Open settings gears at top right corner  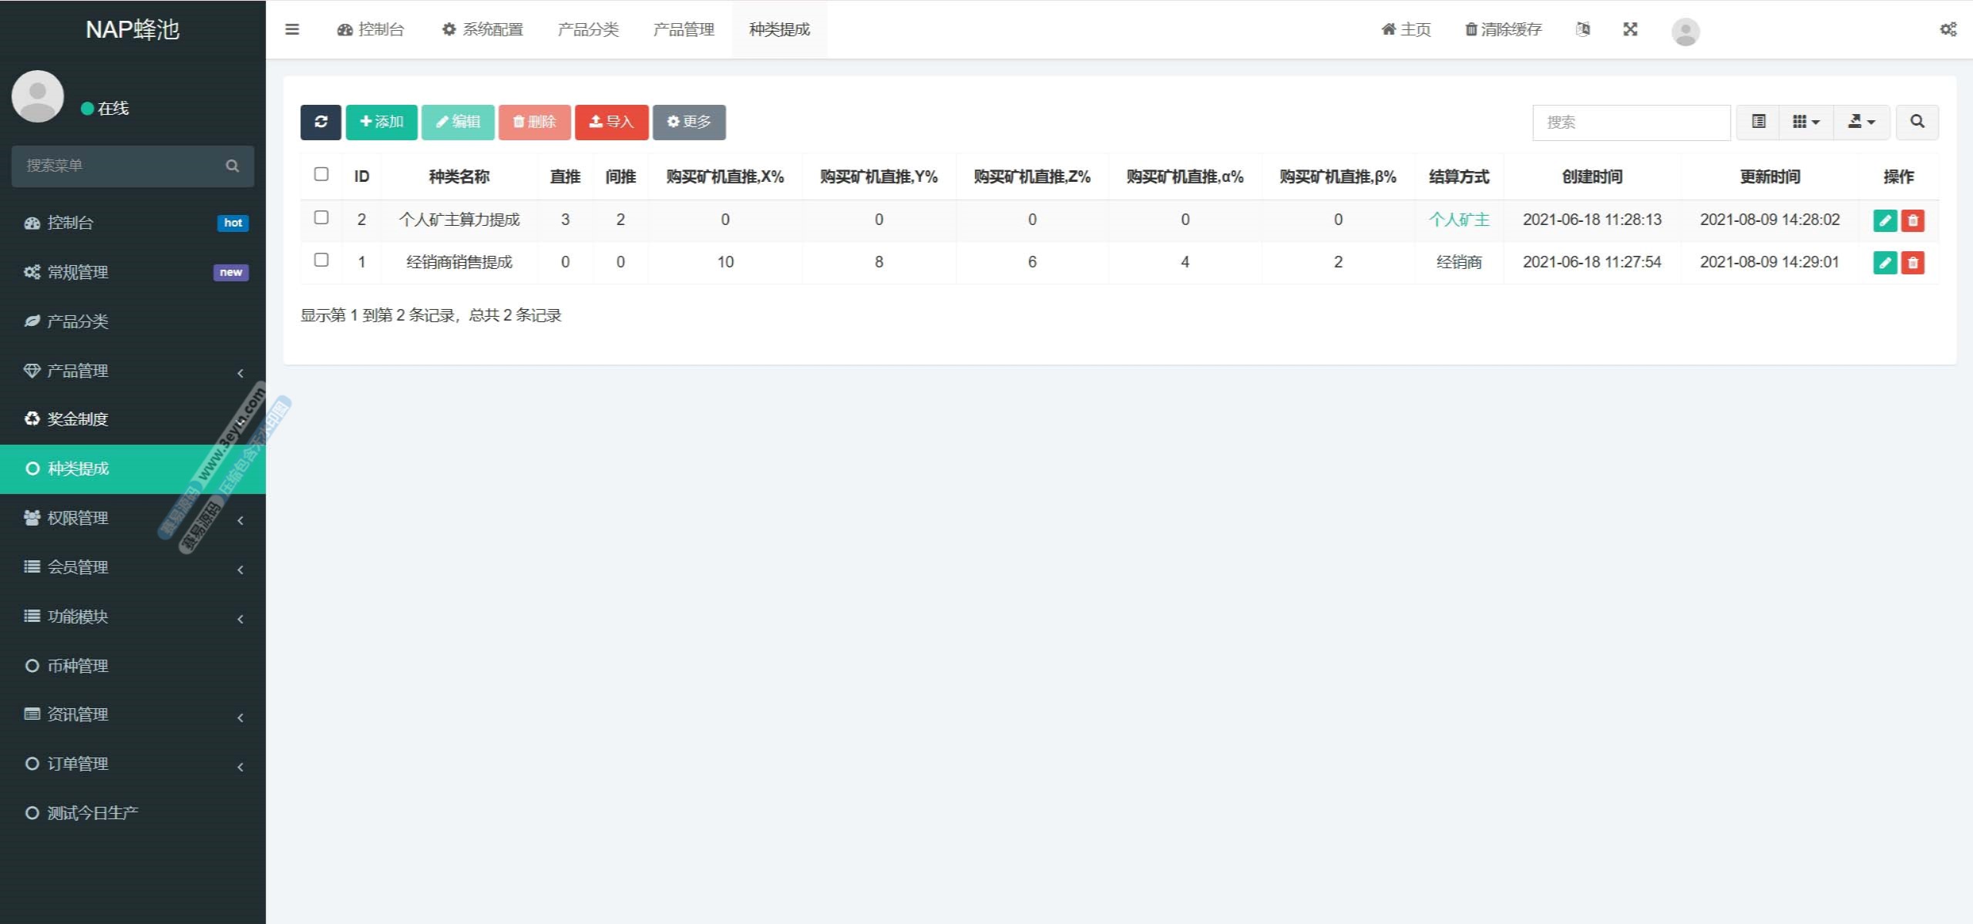1948,29
